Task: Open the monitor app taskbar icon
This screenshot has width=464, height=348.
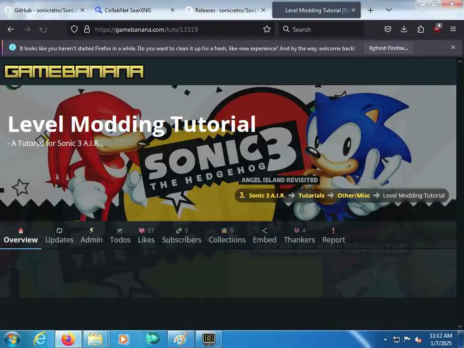Action: tap(208, 339)
